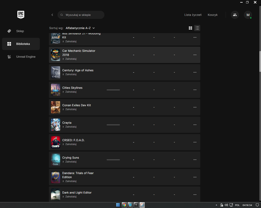Install Crying Suns via Zainstaluj

point(69,162)
